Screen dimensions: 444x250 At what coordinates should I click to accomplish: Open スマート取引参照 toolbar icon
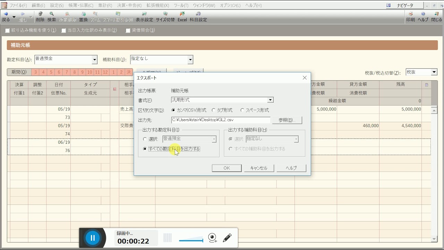[x=118, y=17]
